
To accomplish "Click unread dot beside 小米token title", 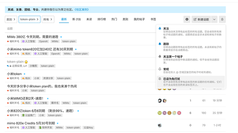I will [24, 74].
